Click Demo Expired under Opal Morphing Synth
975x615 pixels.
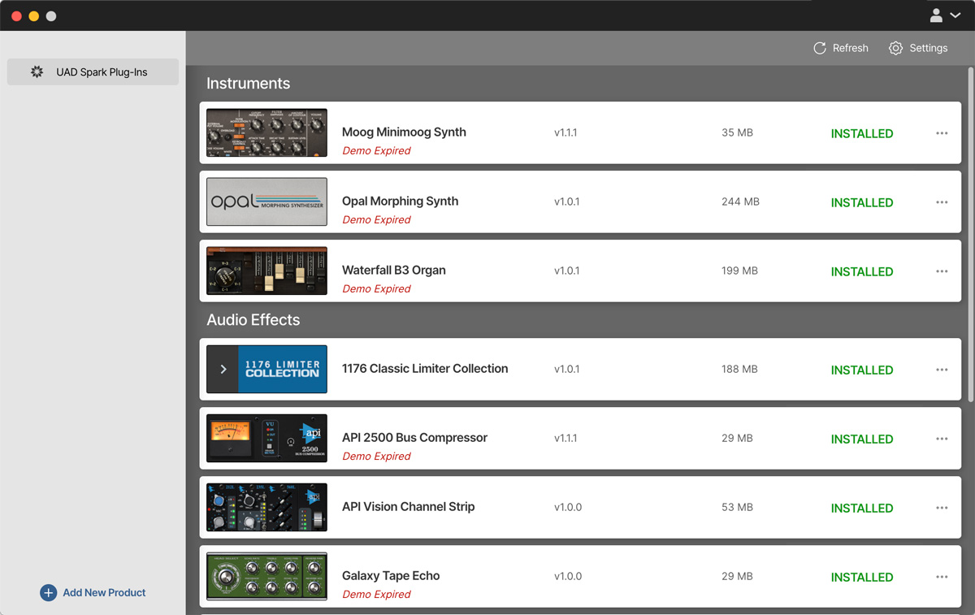pyautogui.click(x=376, y=219)
